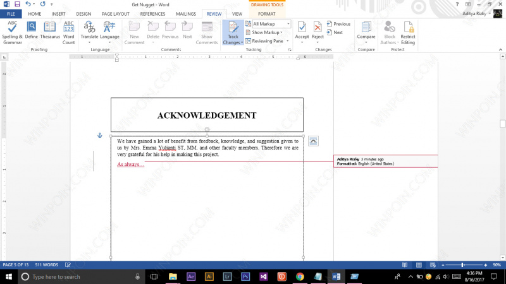Switch to the HOME tab
The height and width of the screenshot is (284, 506).
(x=35, y=14)
